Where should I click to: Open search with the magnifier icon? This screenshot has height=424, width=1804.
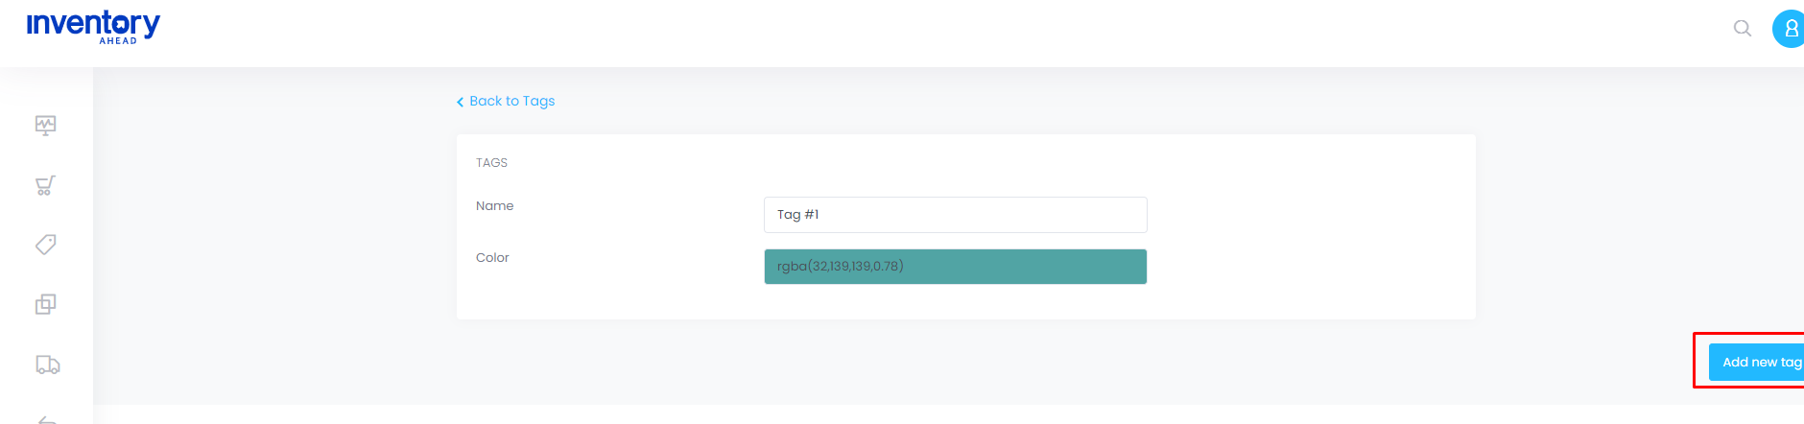[1743, 29]
